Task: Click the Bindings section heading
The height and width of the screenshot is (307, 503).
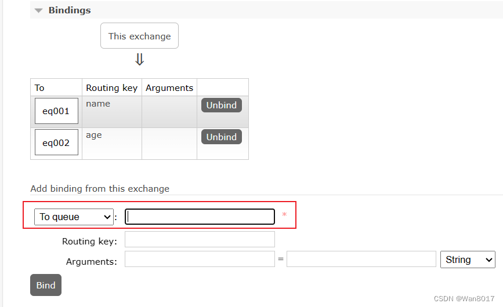Action: point(70,10)
